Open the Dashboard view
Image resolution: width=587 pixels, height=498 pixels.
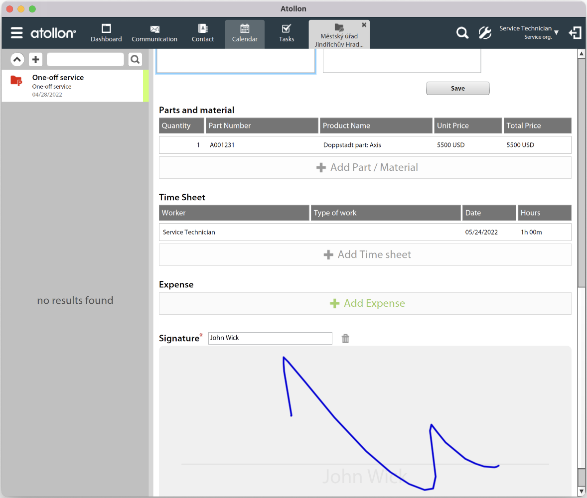pos(106,33)
